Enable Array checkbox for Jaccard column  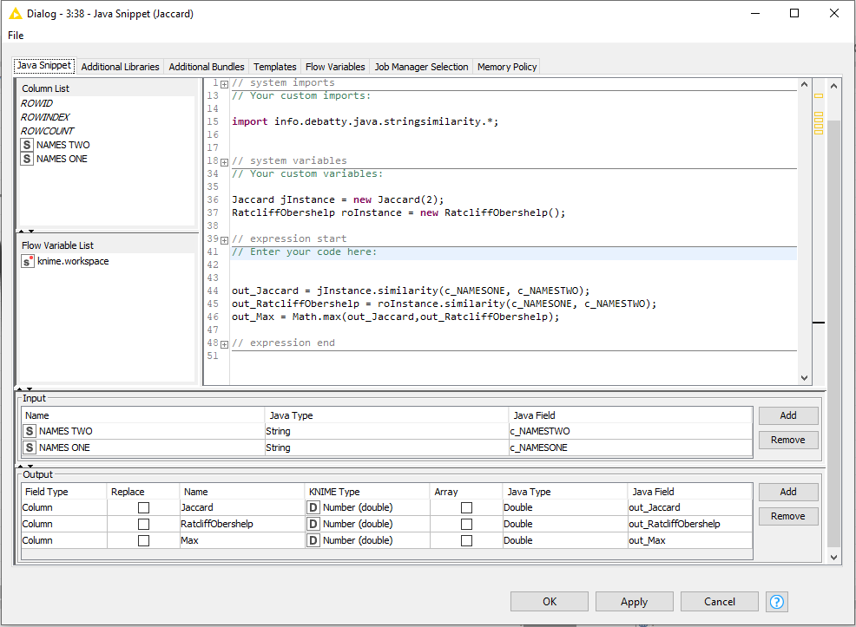(467, 507)
